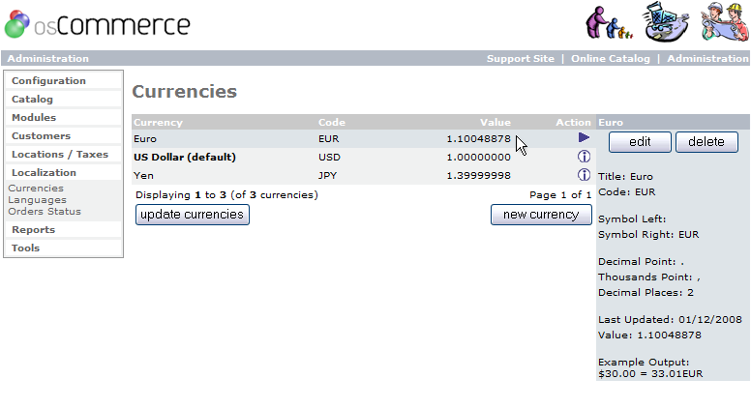The height and width of the screenshot is (408, 751).
Task: Click '$30.00 = 33.01EUR' example output
Action: point(650,373)
